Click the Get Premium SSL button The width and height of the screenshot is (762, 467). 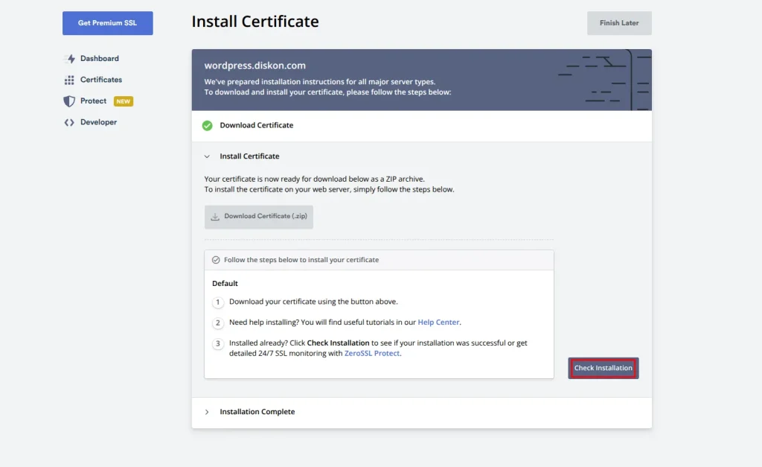click(107, 23)
